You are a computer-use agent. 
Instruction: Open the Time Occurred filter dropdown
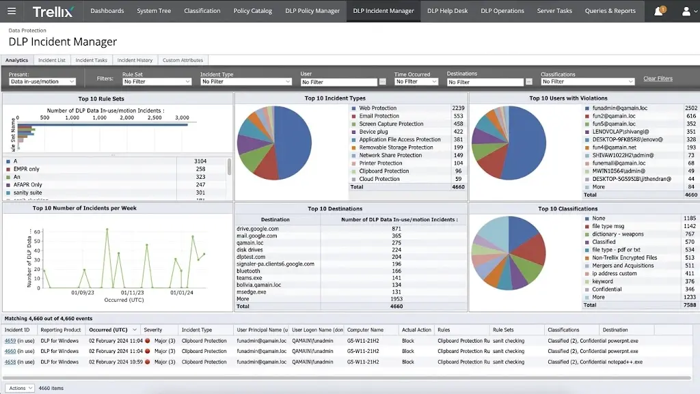(416, 81)
